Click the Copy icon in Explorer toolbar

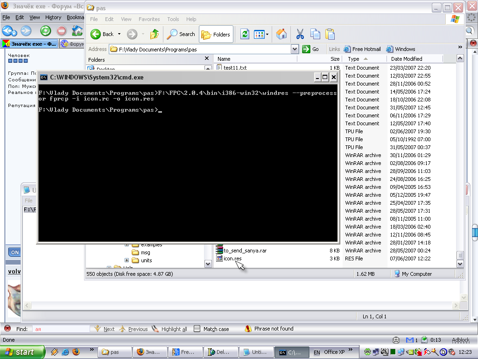pyautogui.click(x=315, y=34)
